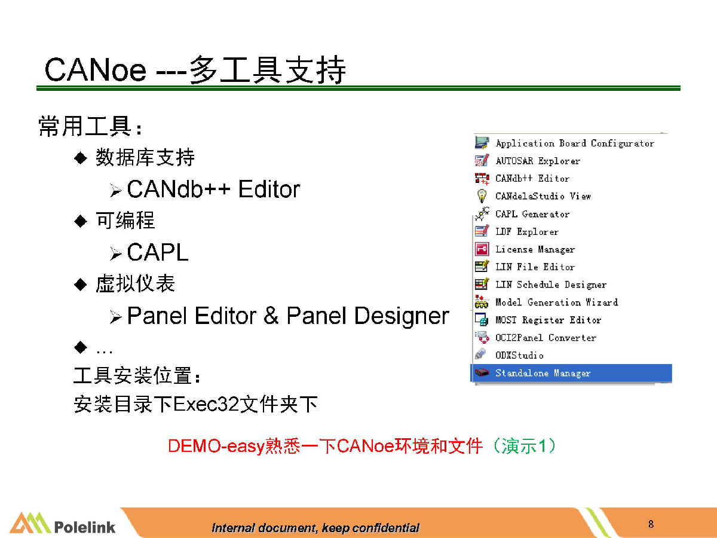
Task: Click the LDF Explorer icon
Action: click(x=482, y=231)
